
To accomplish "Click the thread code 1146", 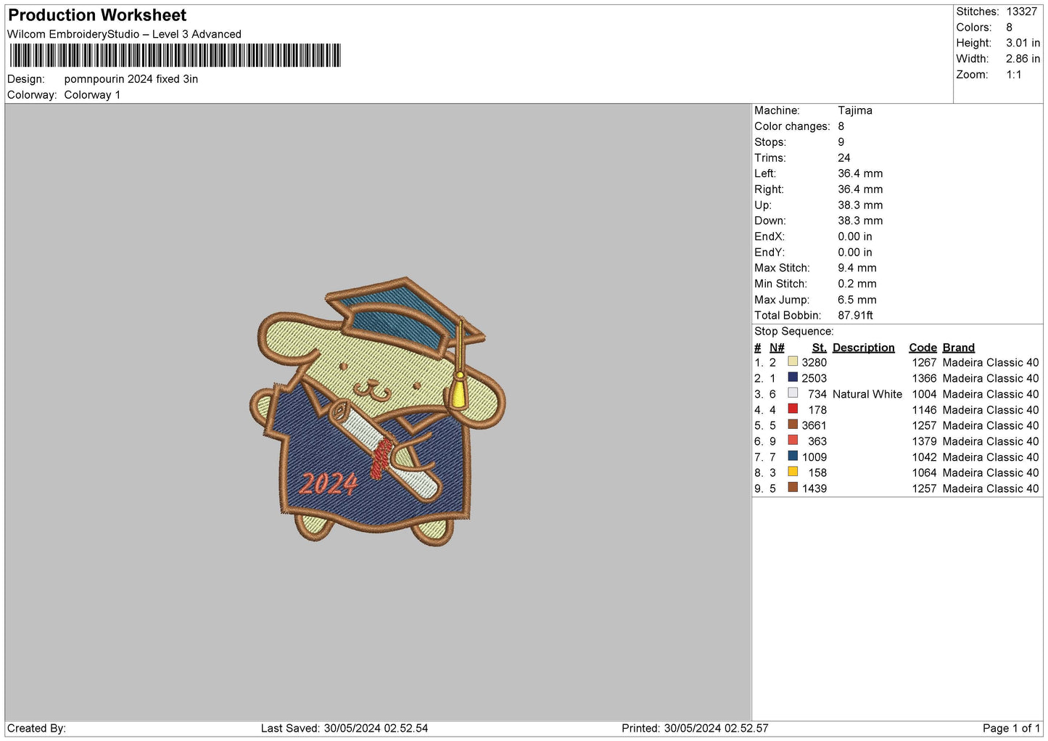I will pos(925,410).
